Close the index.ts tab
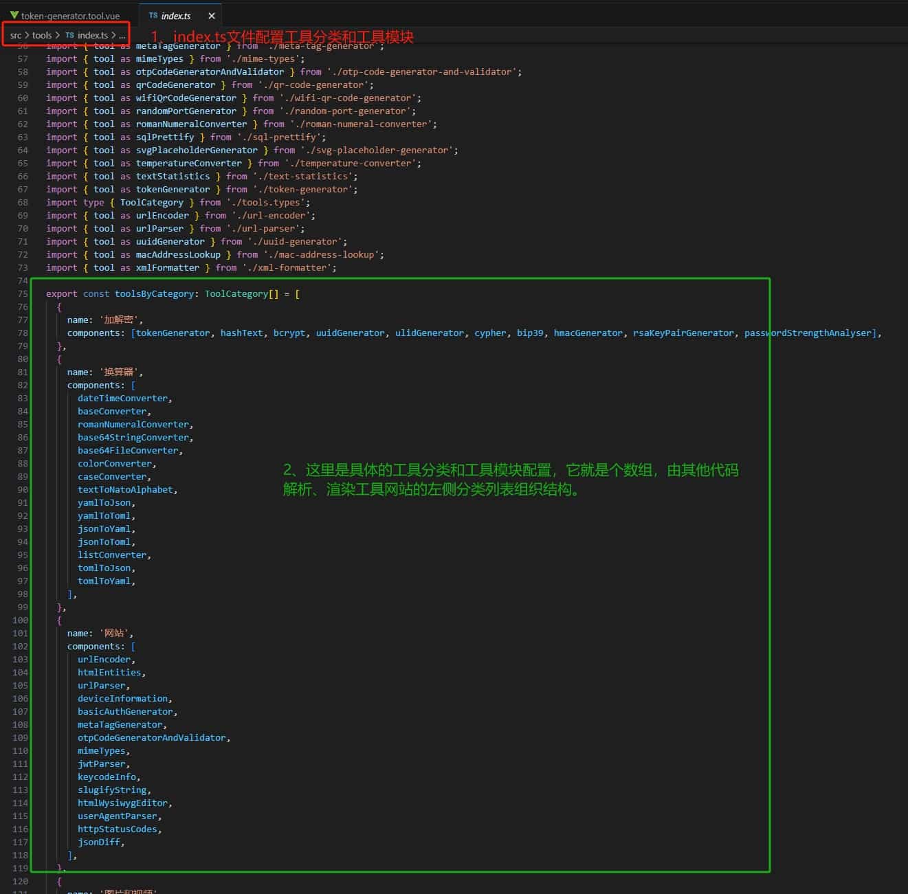Image resolution: width=908 pixels, height=894 pixels. click(x=211, y=15)
